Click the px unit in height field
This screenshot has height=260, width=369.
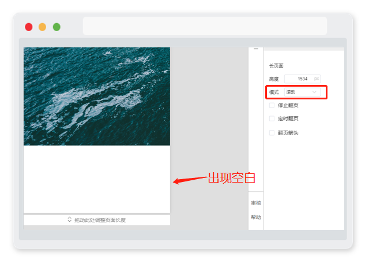pos(317,79)
